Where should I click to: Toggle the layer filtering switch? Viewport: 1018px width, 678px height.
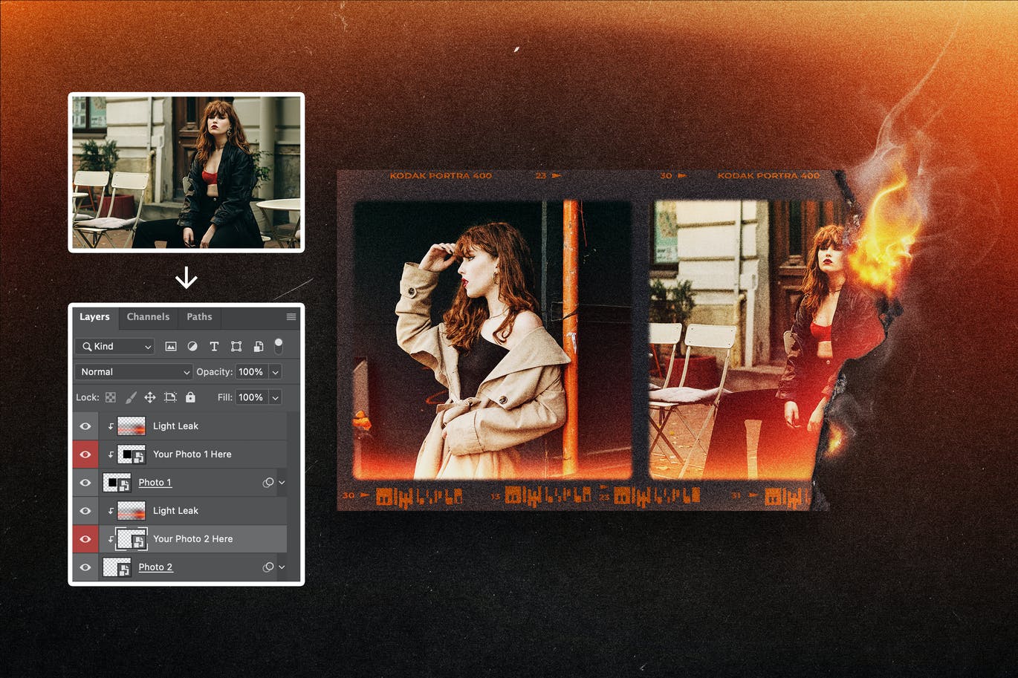(x=279, y=345)
